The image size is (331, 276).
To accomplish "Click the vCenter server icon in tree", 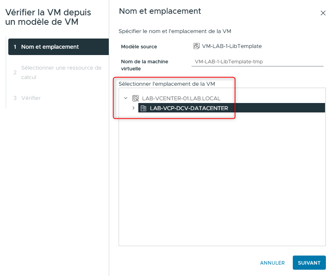I will pyautogui.click(x=136, y=98).
